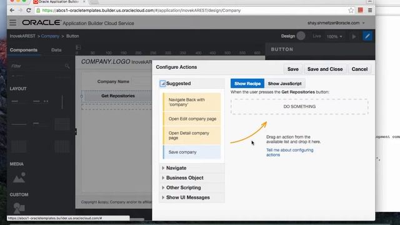Select Navigate Back with 'company' action
The width and height of the screenshot is (400, 225).
tap(192, 102)
